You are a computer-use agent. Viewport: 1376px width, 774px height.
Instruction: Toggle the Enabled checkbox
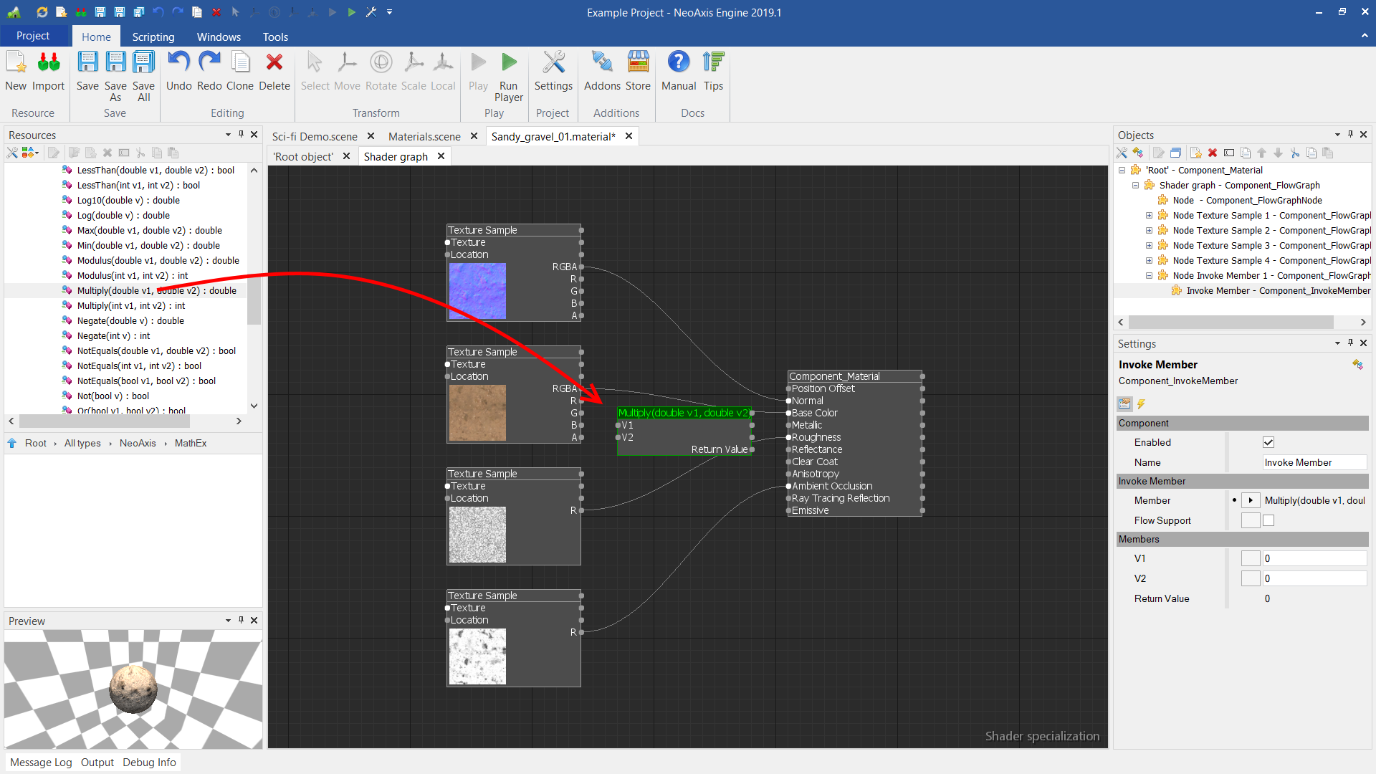click(1268, 442)
